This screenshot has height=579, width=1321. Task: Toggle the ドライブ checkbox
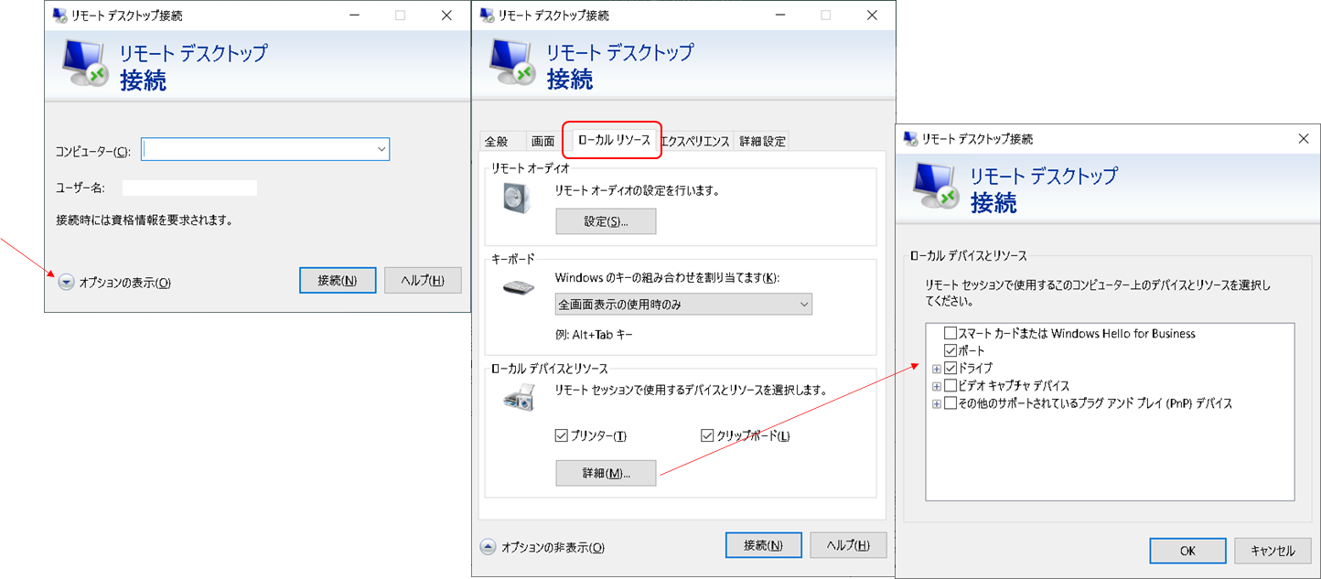[950, 368]
